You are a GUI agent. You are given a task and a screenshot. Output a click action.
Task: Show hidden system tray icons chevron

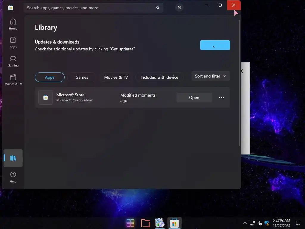pyautogui.click(x=245, y=223)
